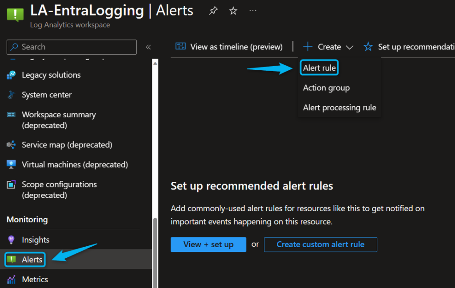Favorite this page using the star icon
The height and width of the screenshot is (288, 455).
tap(233, 11)
